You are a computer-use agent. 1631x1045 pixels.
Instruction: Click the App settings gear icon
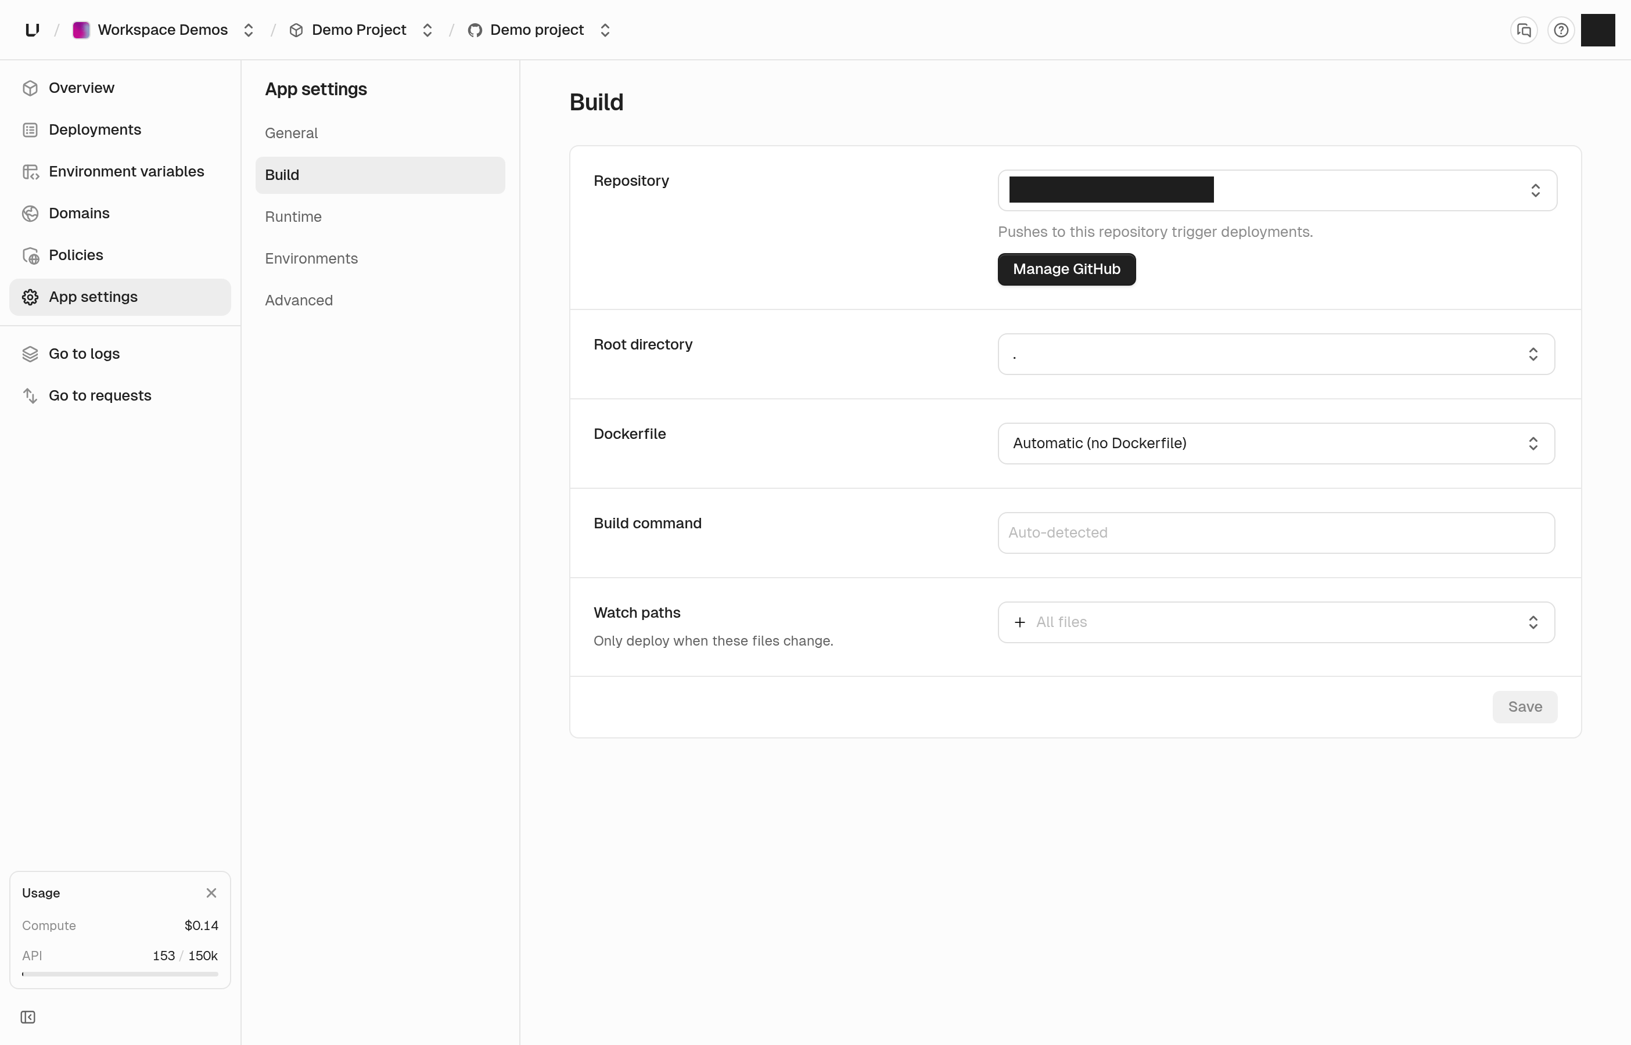tap(30, 297)
